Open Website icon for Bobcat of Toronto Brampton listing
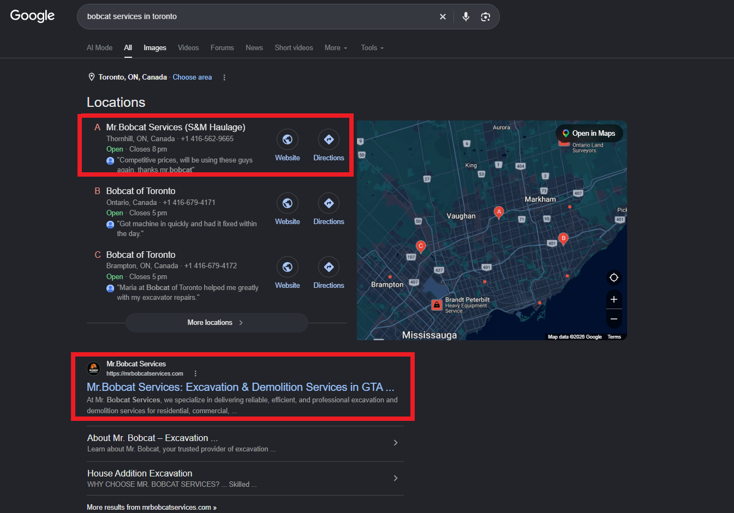Viewport: 734px width, 513px height. click(288, 267)
